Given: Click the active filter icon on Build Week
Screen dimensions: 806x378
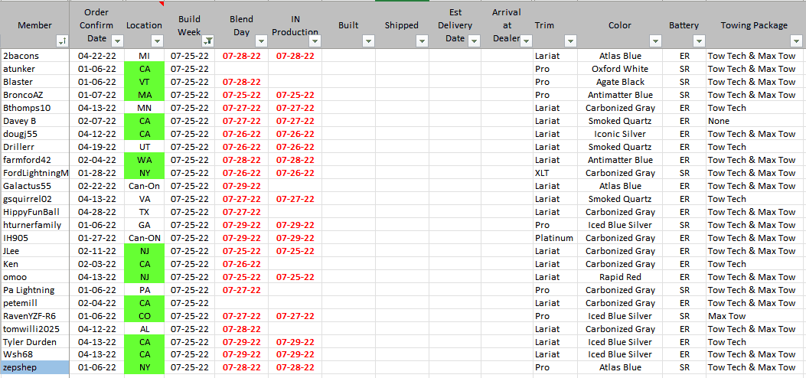Looking at the screenshot, I should tap(208, 40).
